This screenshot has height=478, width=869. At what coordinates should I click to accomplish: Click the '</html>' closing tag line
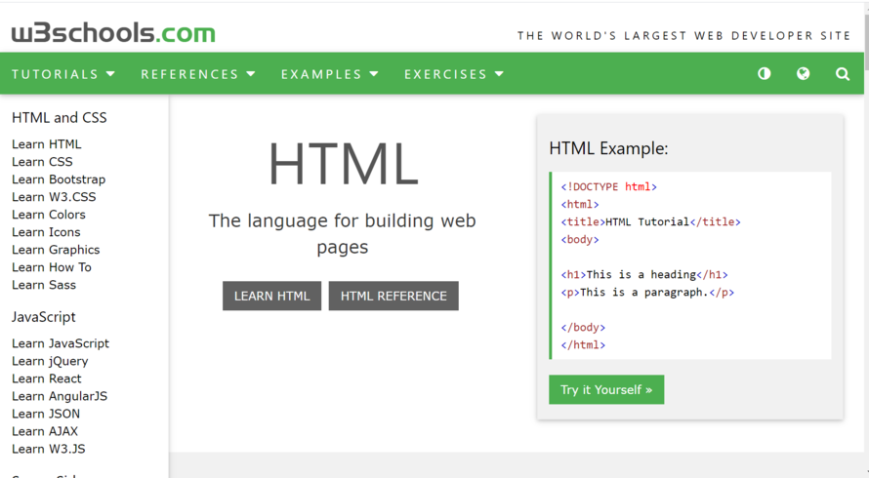[583, 345]
